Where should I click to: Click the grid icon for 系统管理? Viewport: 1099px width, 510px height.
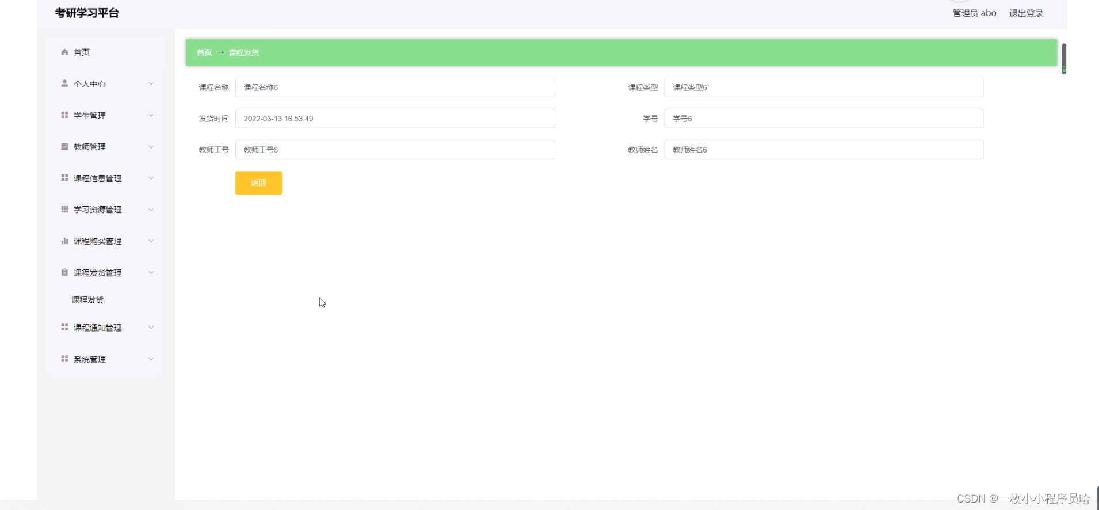64,359
